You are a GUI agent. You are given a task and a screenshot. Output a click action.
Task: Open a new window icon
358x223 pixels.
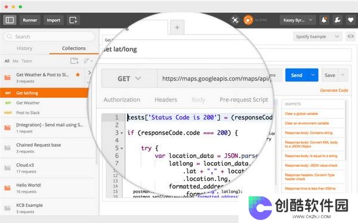point(73,20)
